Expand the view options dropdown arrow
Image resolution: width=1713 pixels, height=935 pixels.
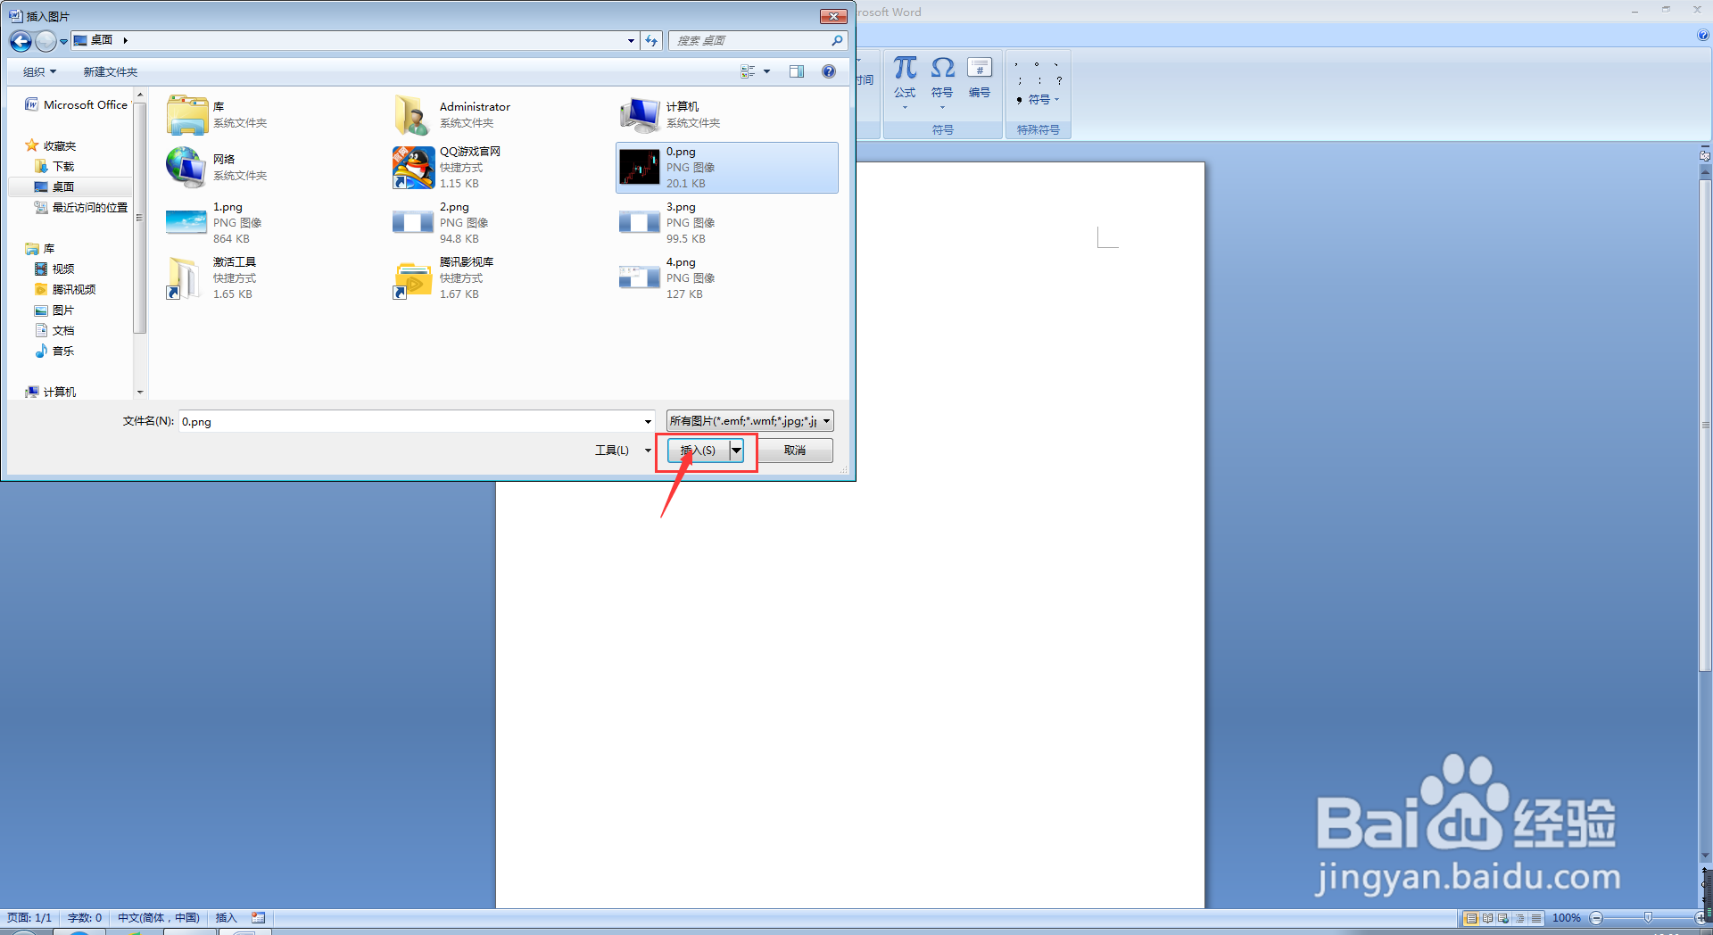pyautogui.click(x=766, y=71)
